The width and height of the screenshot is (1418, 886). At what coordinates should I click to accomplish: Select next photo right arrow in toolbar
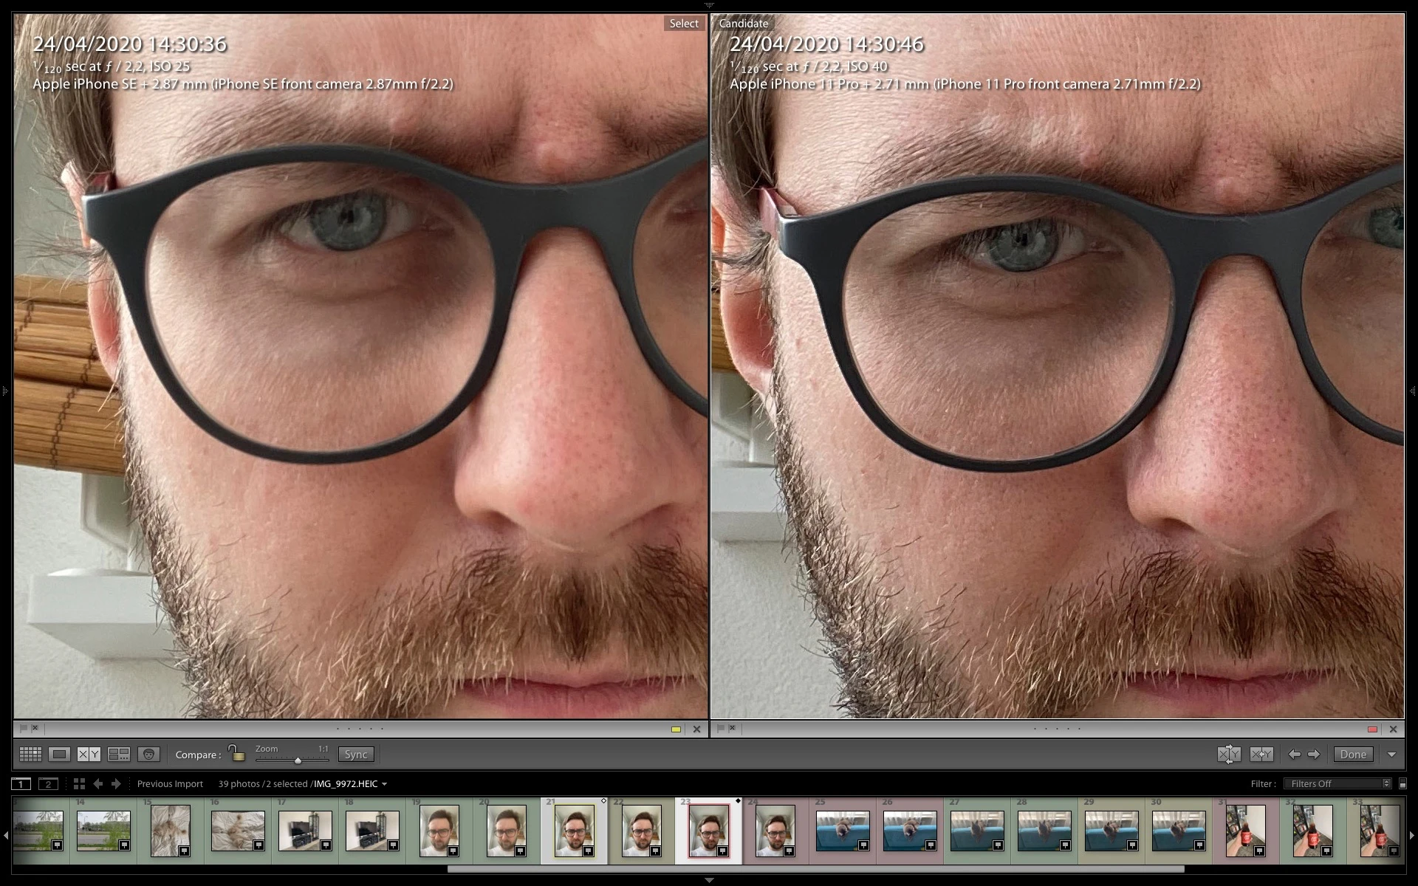point(1314,754)
